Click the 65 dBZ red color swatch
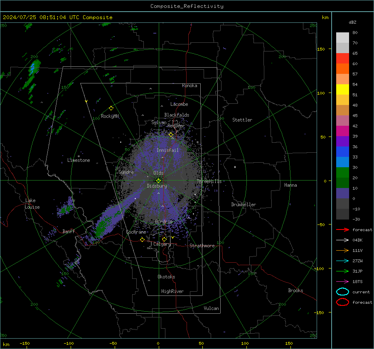The width and height of the screenshot is (374, 349). pos(342,58)
